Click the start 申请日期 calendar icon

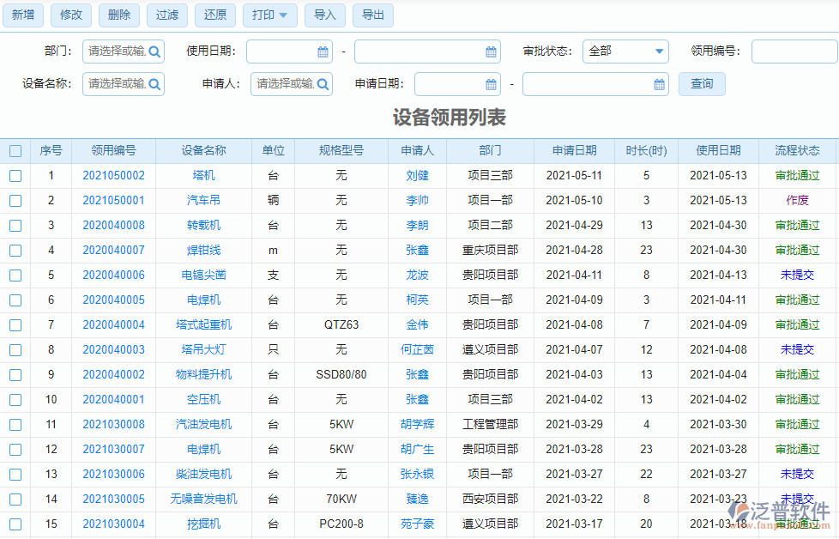pos(490,85)
